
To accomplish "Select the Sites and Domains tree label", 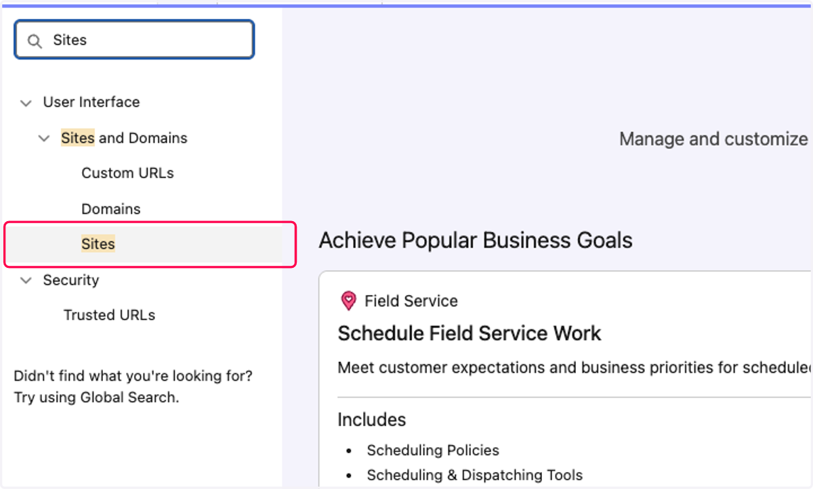I will tap(124, 138).
